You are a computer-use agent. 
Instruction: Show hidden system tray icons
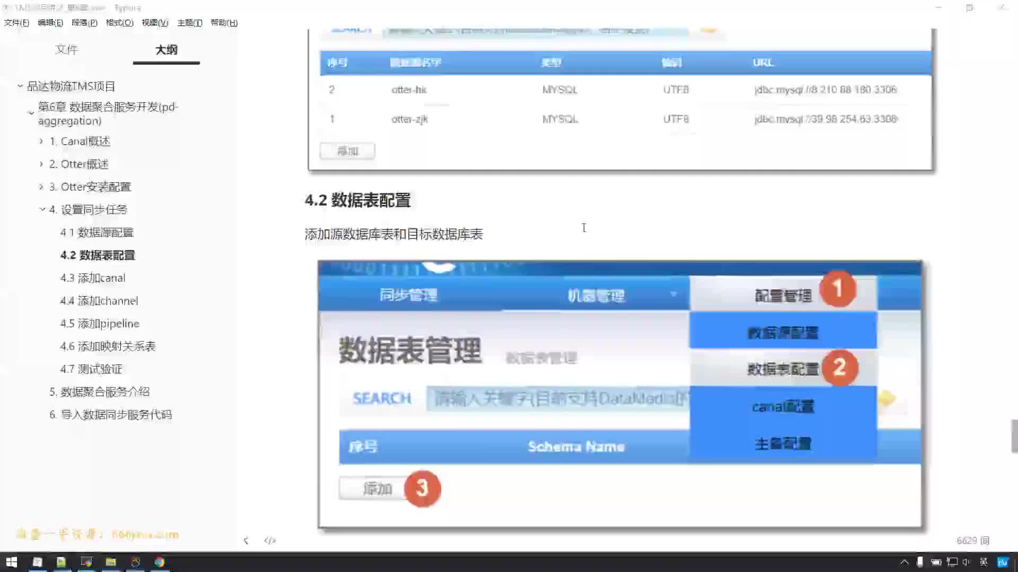[x=905, y=562]
